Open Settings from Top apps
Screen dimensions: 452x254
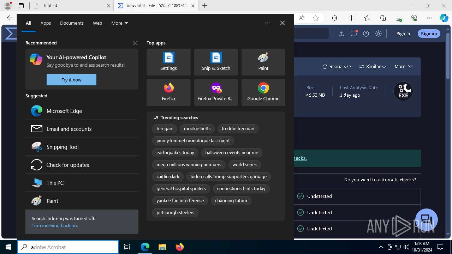pyautogui.click(x=168, y=62)
